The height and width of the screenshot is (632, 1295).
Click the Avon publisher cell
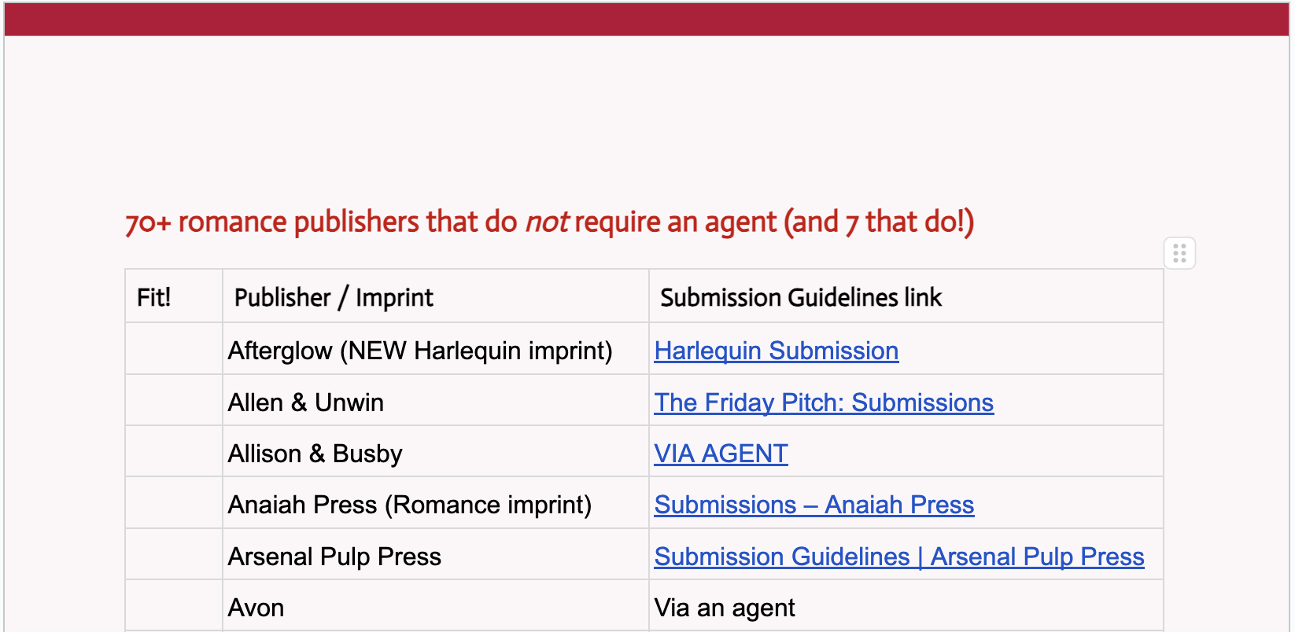point(436,606)
